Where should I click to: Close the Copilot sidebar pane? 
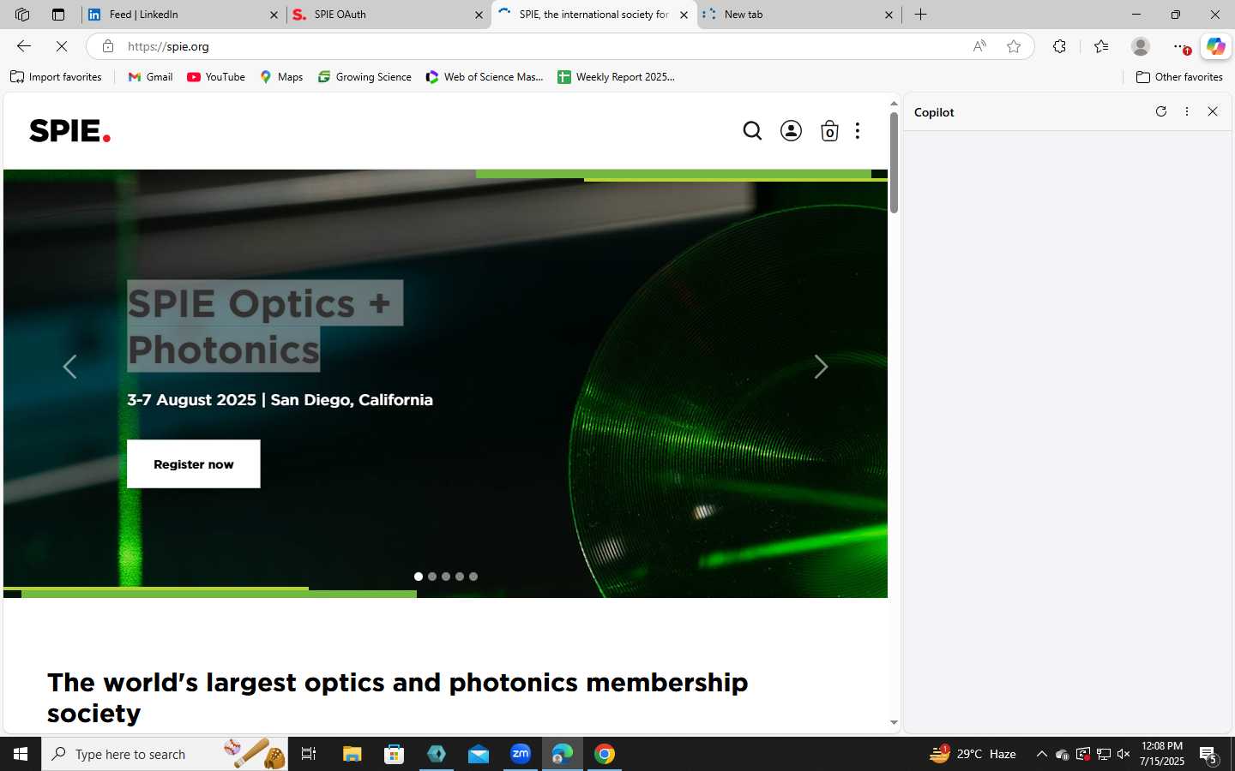(1213, 111)
